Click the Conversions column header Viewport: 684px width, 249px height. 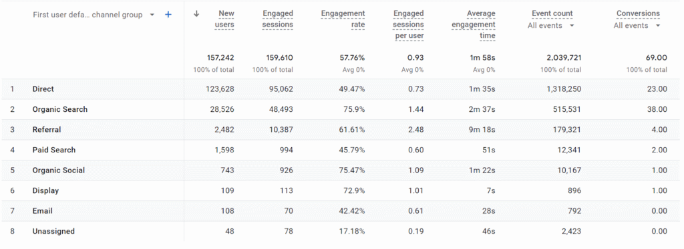[x=638, y=13]
